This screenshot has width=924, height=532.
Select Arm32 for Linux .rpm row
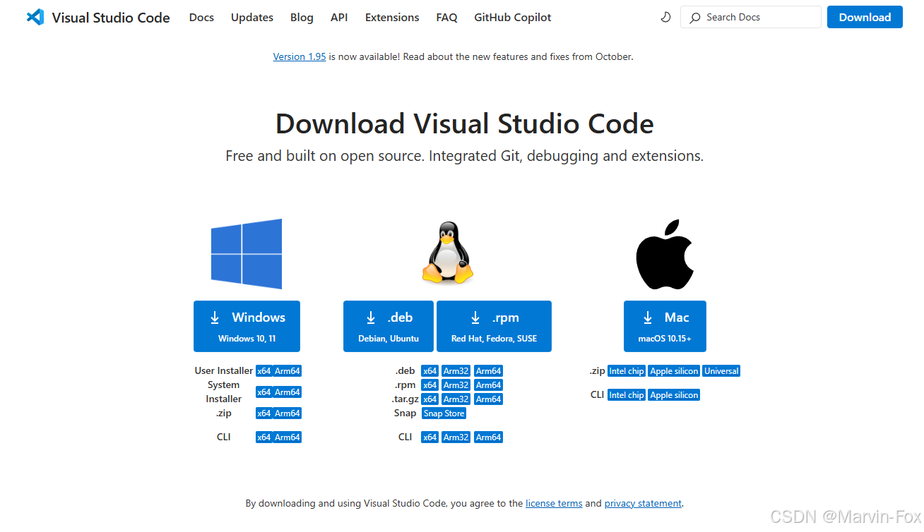456,385
